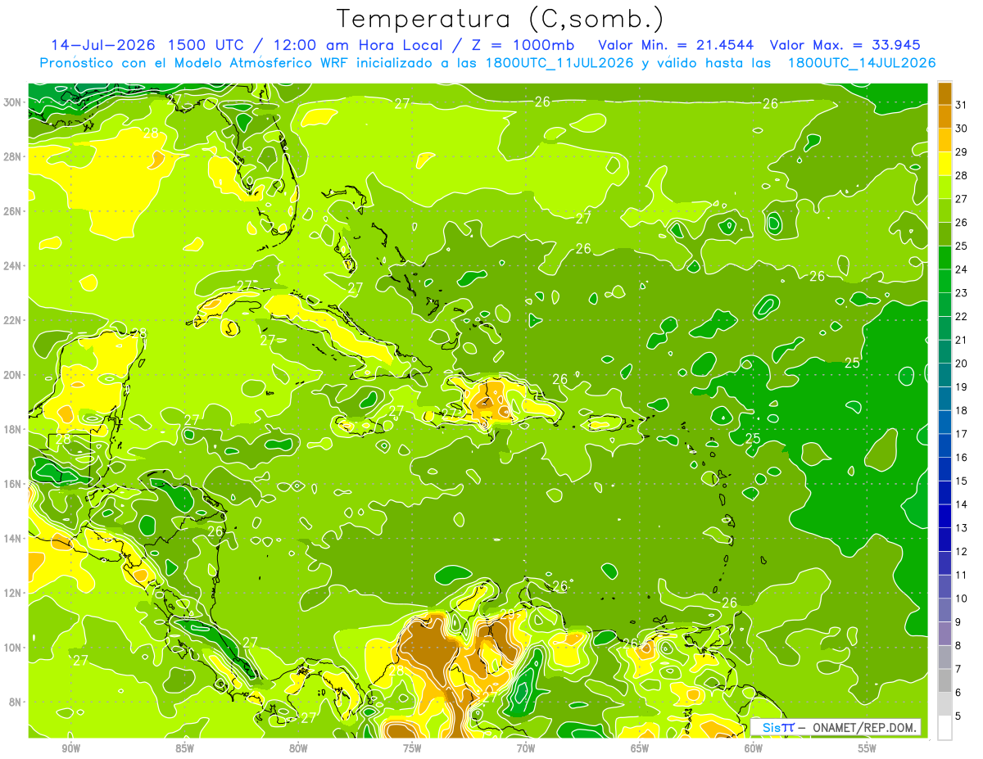This screenshot has height=759, width=983.
Task: Click legend value 29
Action: 962,152
